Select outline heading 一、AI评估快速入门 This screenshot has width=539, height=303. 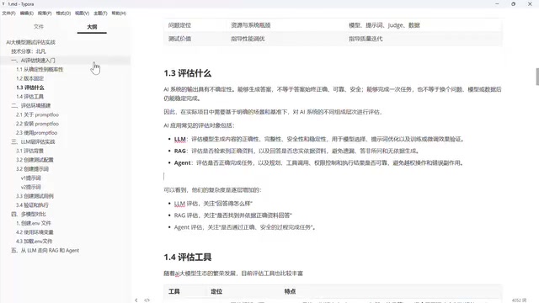[33, 60]
